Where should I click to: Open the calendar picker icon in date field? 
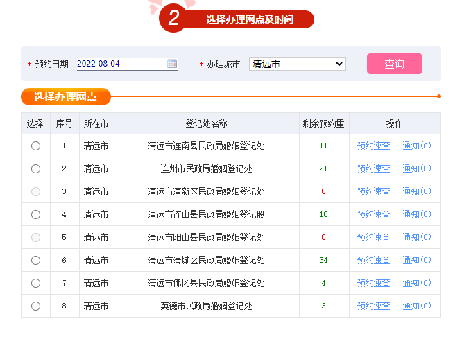[x=172, y=64]
